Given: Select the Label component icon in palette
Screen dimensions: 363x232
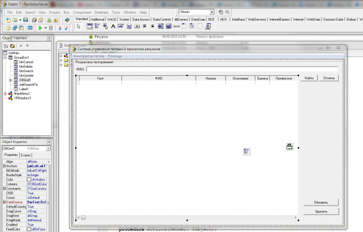Looking at the screenshot, I should coord(113,26).
